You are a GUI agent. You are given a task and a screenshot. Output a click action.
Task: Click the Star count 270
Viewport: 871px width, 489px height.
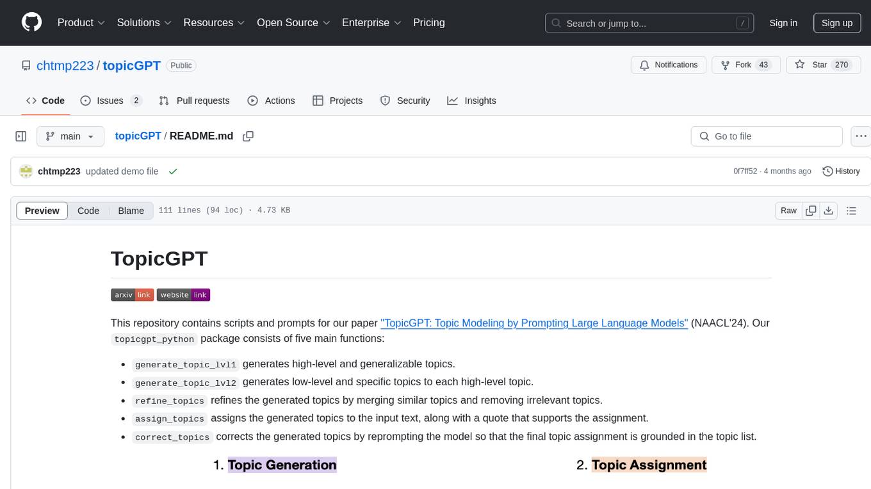click(842, 65)
